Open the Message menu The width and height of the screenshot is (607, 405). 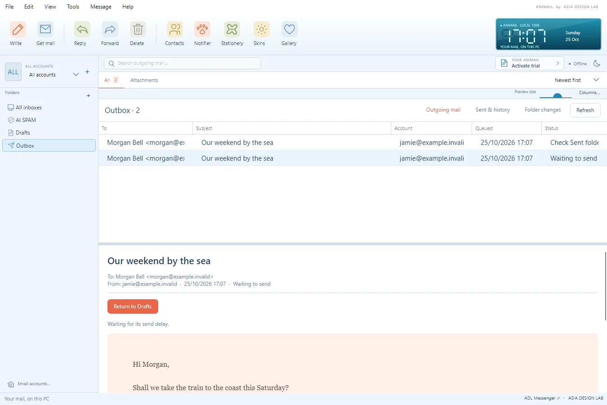pos(101,7)
